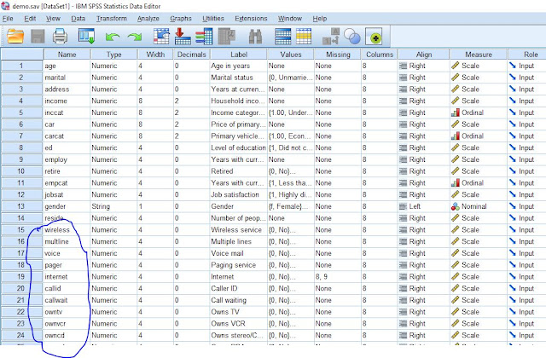Image resolution: width=546 pixels, height=358 pixels.
Task: Click the Right align icon in marital row
Action: pos(403,78)
